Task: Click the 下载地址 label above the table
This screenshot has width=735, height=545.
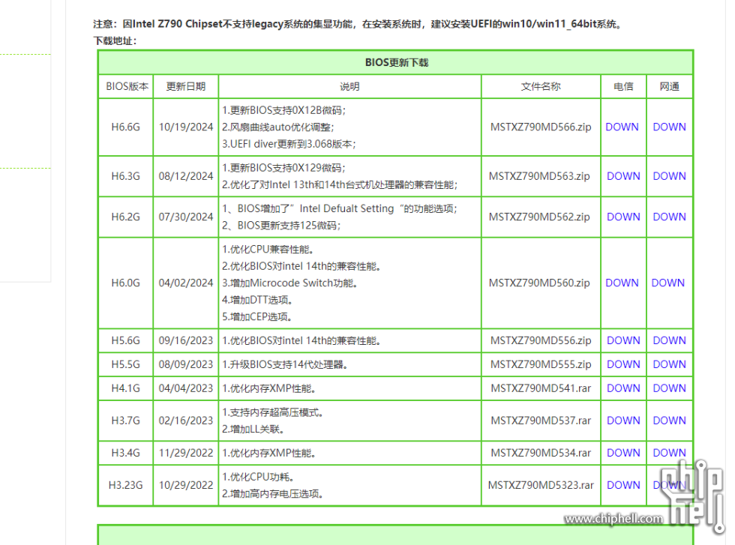Action: (x=115, y=41)
